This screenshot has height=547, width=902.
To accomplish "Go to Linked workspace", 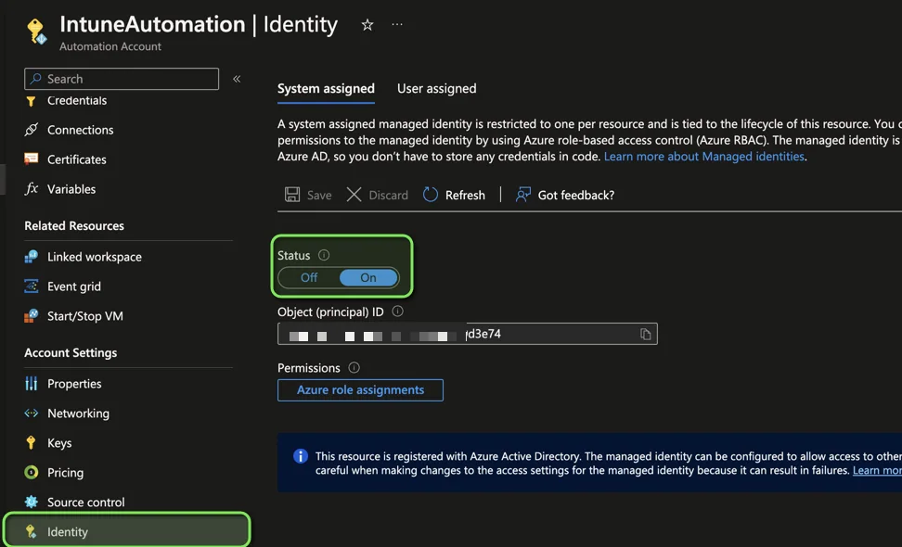I will tap(95, 257).
